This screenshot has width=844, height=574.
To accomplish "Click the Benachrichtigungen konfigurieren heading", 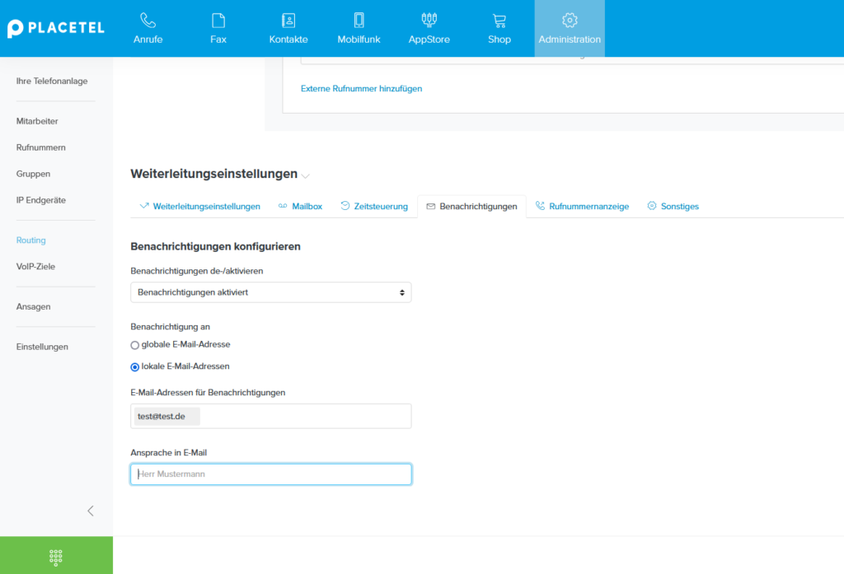I will coord(215,247).
